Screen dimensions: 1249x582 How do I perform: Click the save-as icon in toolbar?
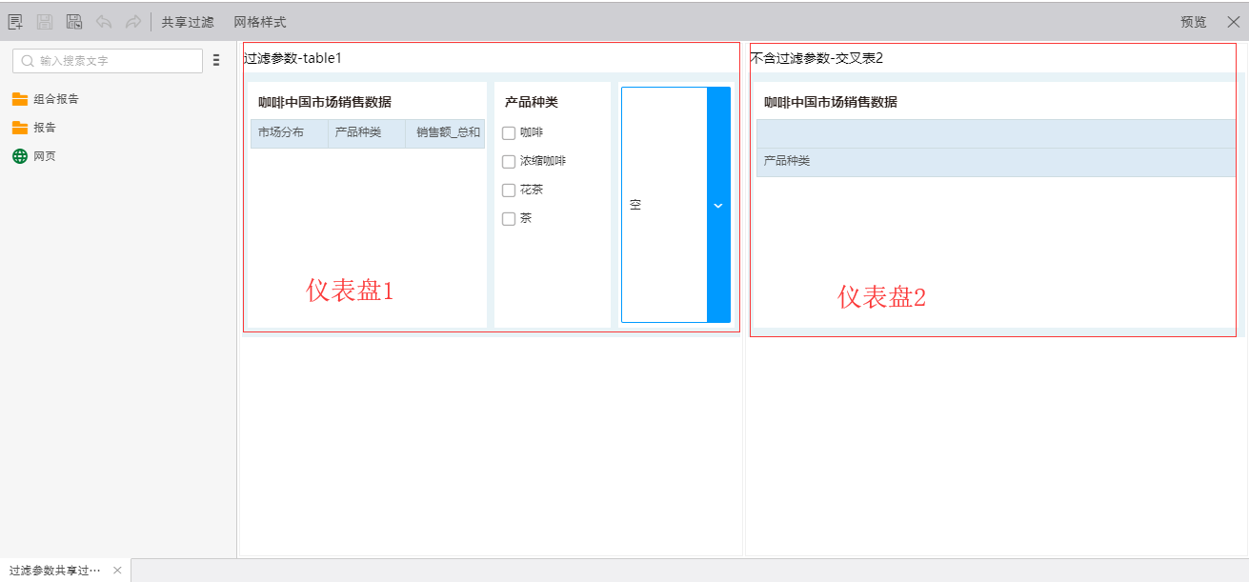pyautogui.click(x=73, y=22)
